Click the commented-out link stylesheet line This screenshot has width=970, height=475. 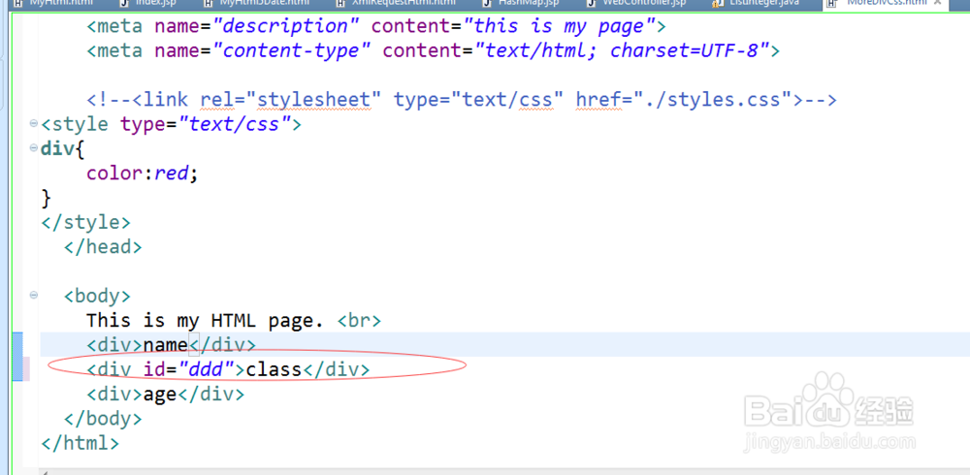(462, 100)
